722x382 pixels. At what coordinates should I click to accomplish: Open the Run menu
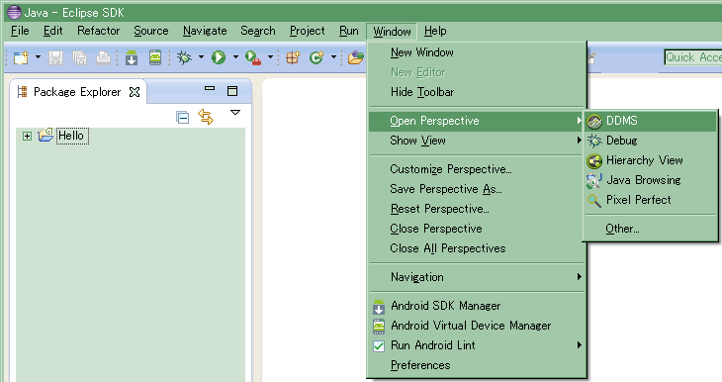[349, 31]
